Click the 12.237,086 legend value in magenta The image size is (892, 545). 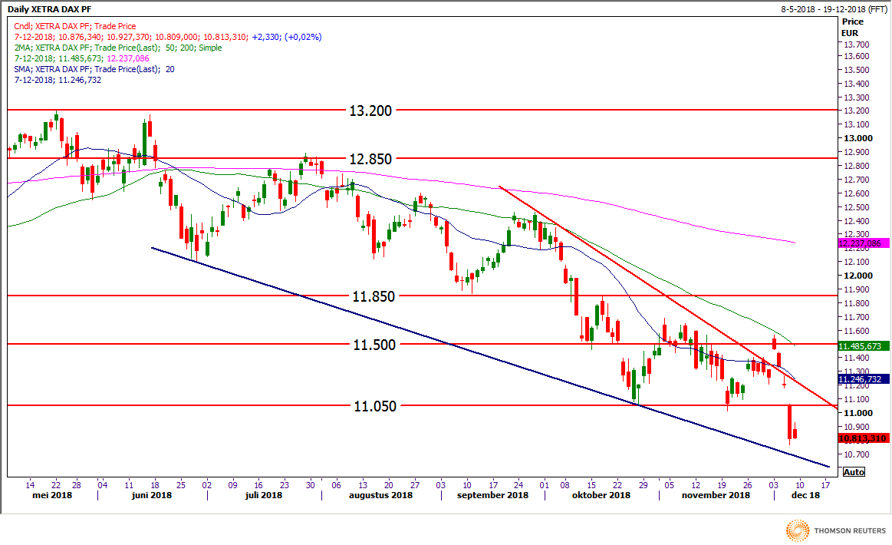click(x=128, y=58)
